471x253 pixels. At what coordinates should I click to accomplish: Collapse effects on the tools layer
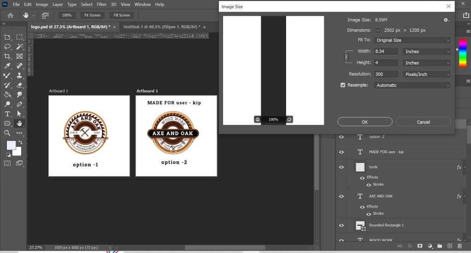click(x=465, y=167)
